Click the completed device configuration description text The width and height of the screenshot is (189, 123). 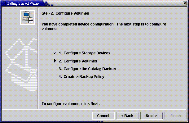click(x=104, y=26)
